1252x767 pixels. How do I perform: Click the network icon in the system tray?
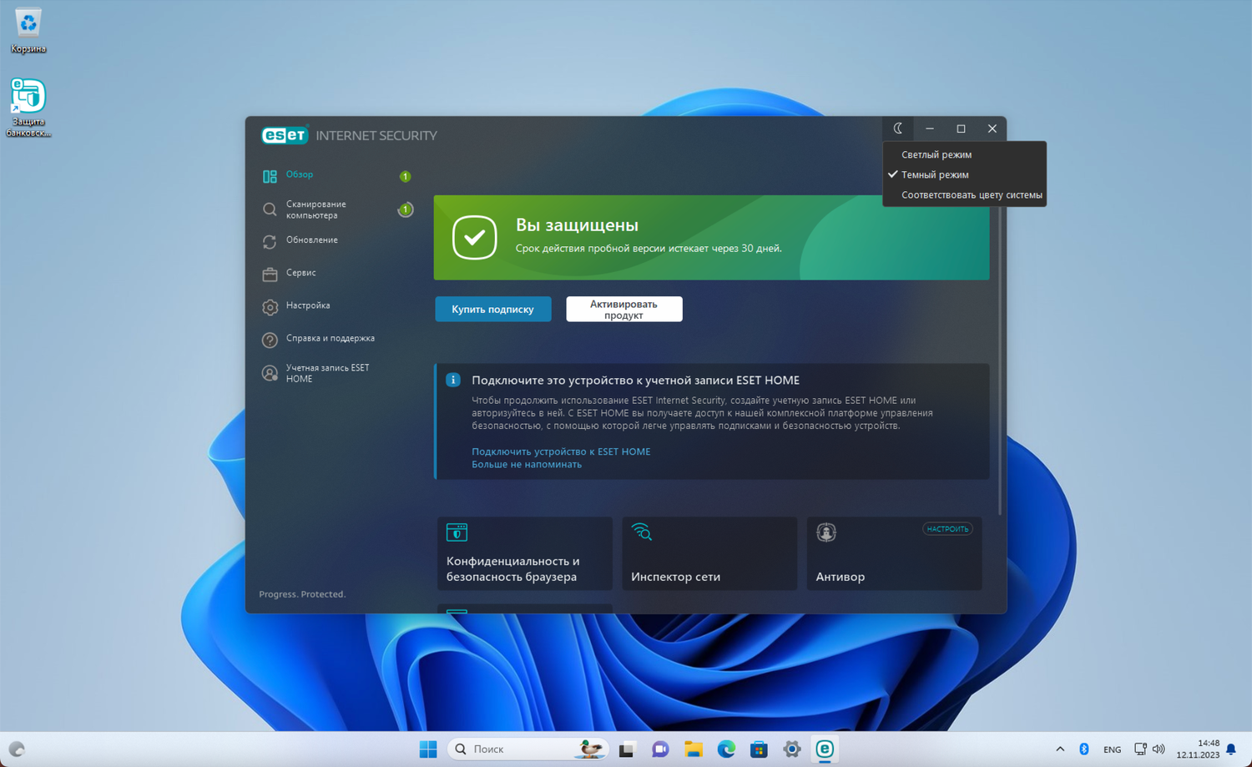(x=1140, y=749)
